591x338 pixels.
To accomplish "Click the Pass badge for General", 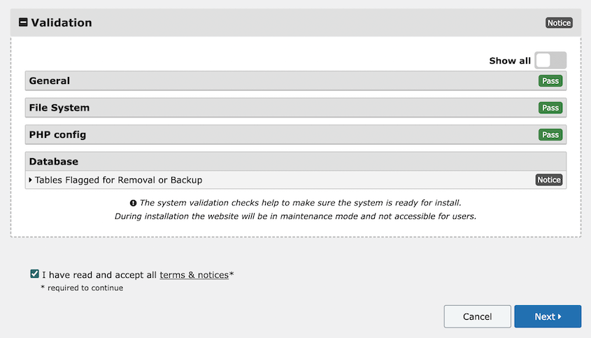I will [550, 80].
